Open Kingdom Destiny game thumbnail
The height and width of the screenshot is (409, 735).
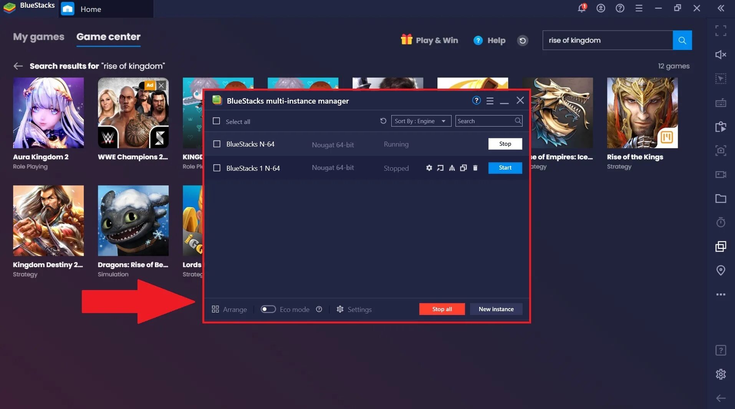pos(48,221)
